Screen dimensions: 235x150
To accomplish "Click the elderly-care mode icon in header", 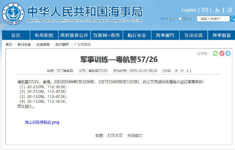I will coord(230,10).
